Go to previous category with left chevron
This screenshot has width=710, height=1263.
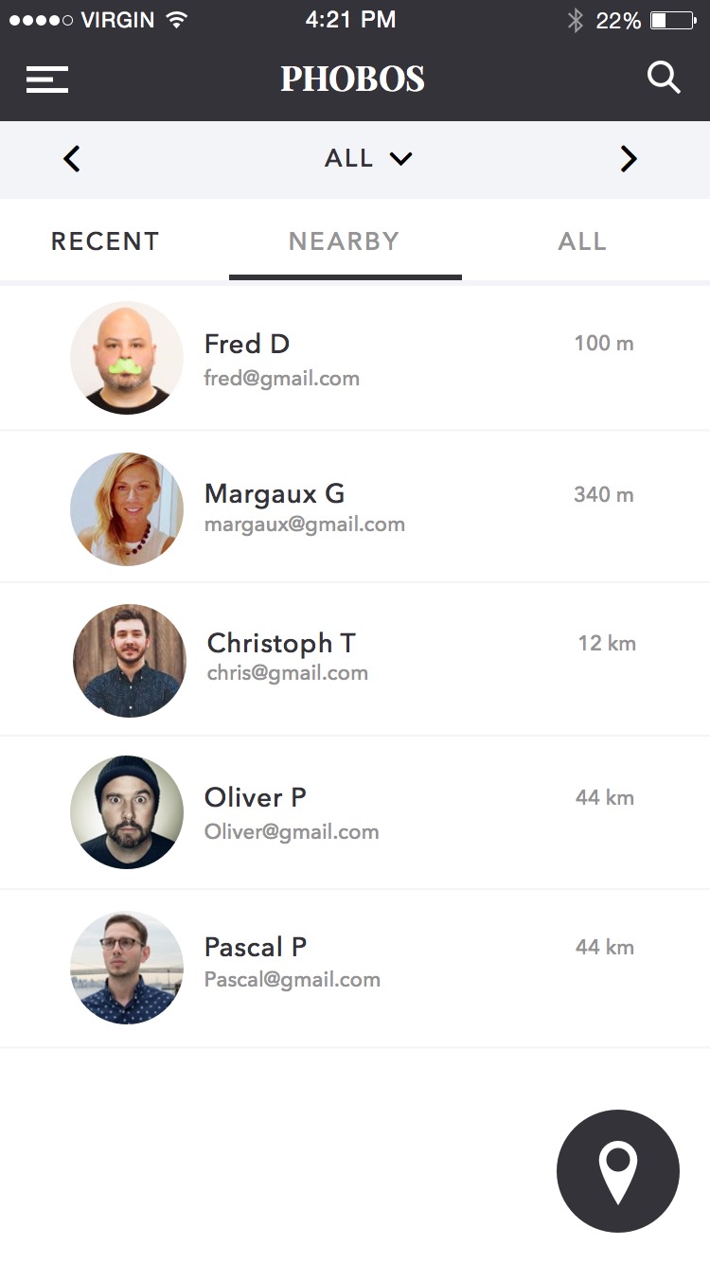pyautogui.click(x=72, y=159)
